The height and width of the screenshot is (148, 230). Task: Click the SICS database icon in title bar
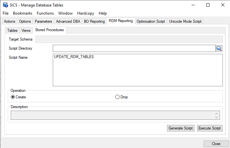pyautogui.click(x=5, y=5)
